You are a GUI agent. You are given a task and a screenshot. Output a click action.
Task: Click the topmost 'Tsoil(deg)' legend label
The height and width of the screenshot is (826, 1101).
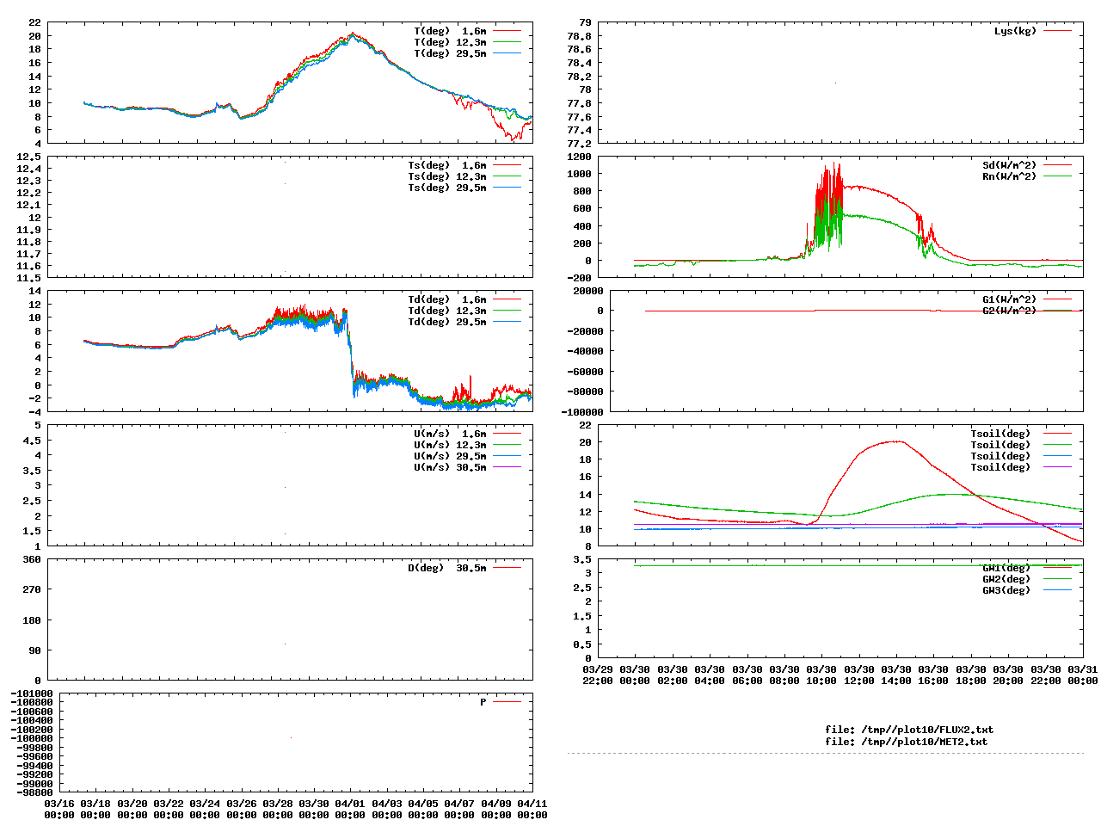pos(1000,434)
